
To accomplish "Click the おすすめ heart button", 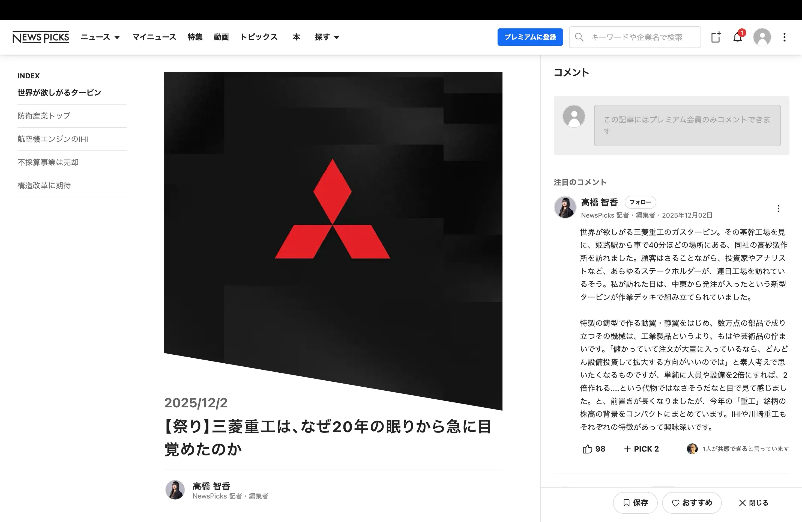I will tap(692, 503).
